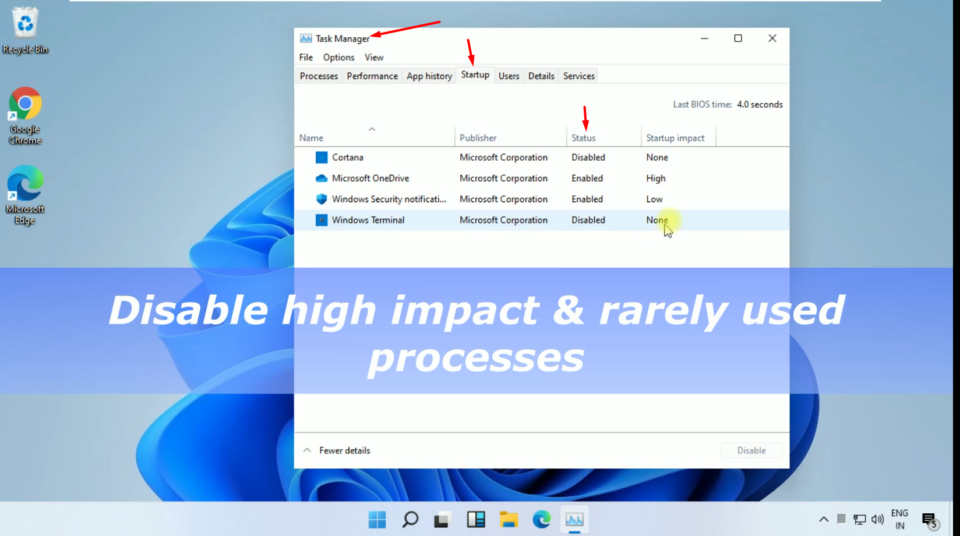Open the Windows Start menu
This screenshot has height=536, width=960.
tap(377, 519)
